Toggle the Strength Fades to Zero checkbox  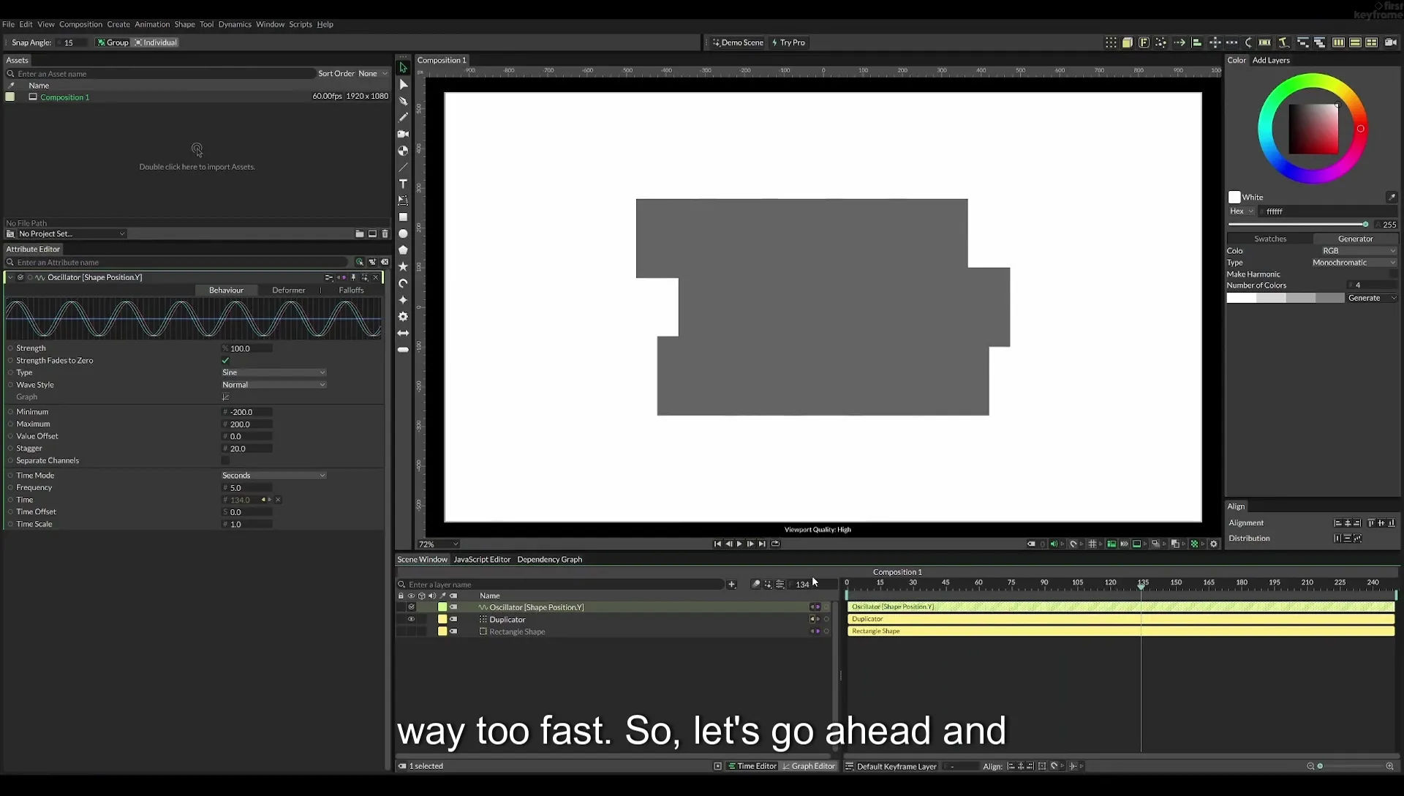pyautogui.click(x=225, y=361)
